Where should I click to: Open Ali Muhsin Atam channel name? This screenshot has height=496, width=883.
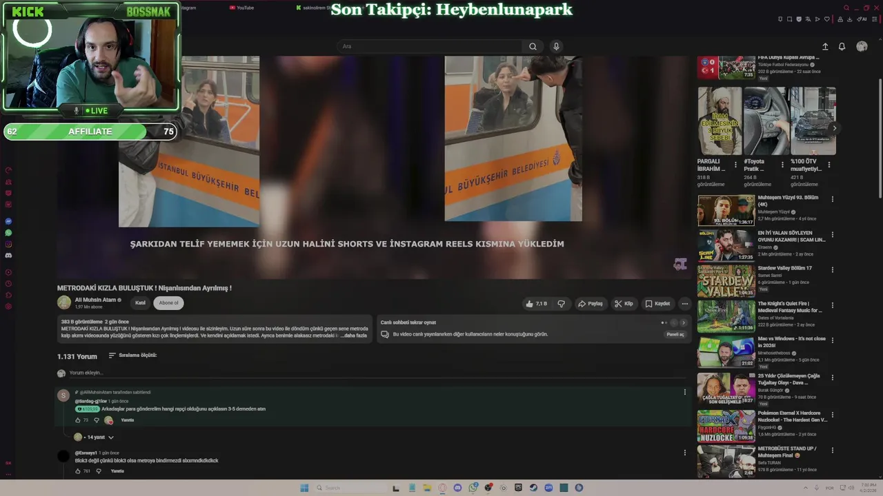[95, 300]
